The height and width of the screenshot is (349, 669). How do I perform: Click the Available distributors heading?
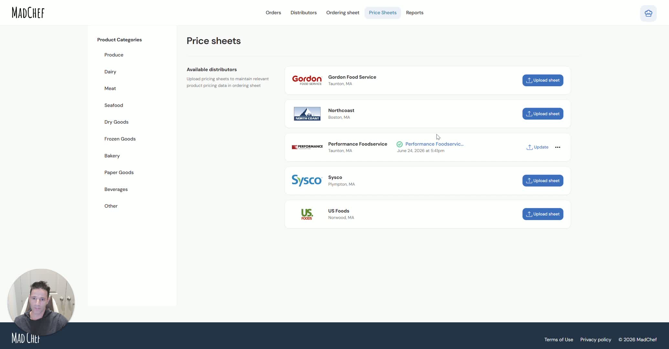(211, 69)
